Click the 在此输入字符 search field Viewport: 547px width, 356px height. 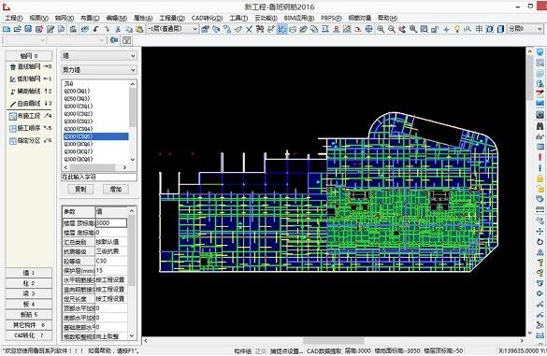pos(99,177)
